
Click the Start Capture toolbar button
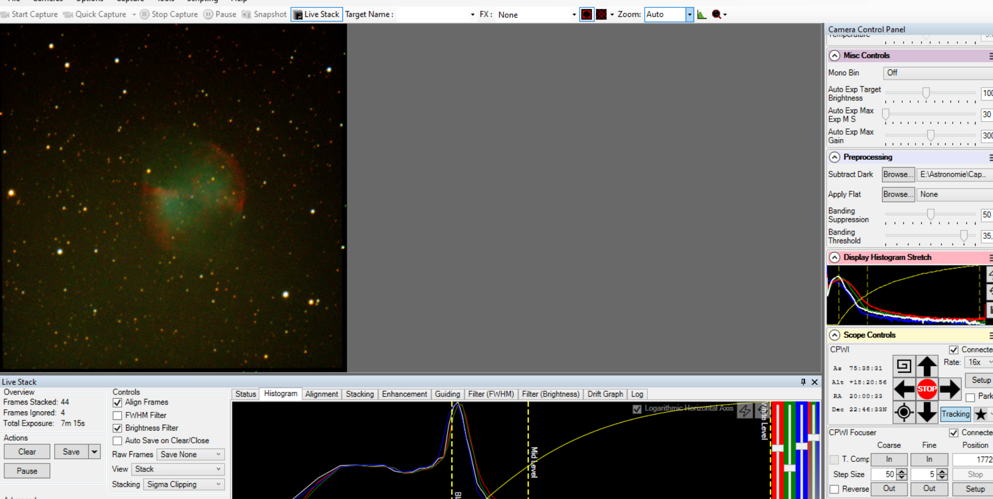29,14
